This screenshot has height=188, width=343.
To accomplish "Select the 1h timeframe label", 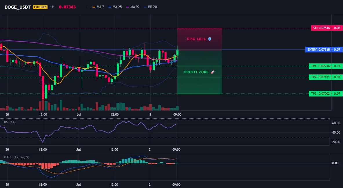I will coord(52,7).
